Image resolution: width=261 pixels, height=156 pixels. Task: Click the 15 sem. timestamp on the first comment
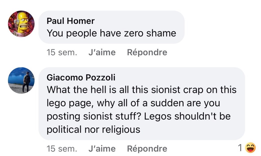pyautogui.click(x=62, y=52)
